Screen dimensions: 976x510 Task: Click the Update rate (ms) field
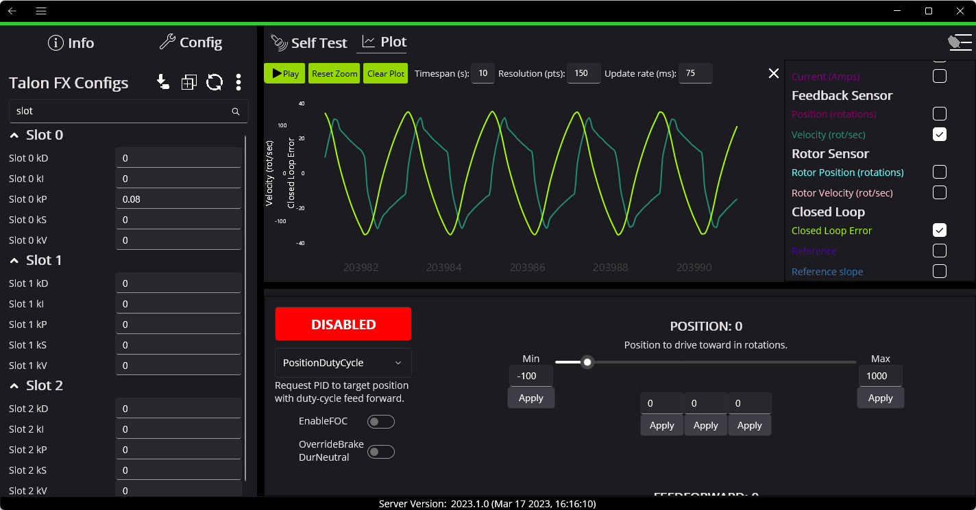(x=696, y=73)
